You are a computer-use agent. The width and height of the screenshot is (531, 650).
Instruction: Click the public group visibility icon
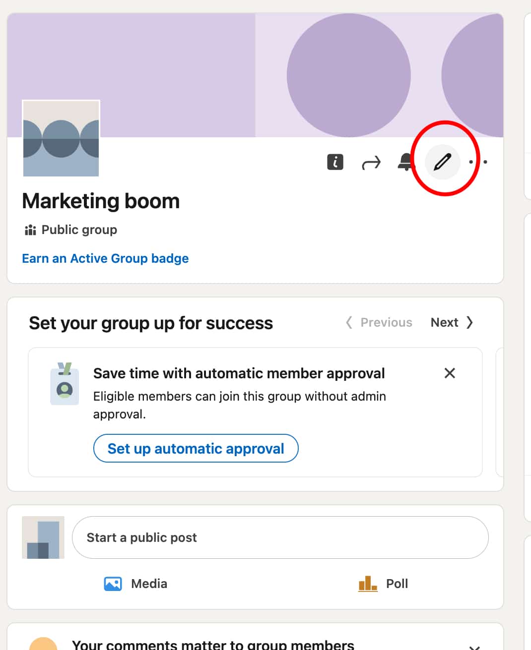pos(30,230)
